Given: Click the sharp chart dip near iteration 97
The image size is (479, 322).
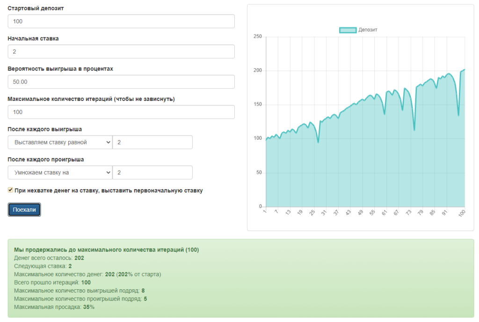Looking at the screenshot, I should [458, 115].
